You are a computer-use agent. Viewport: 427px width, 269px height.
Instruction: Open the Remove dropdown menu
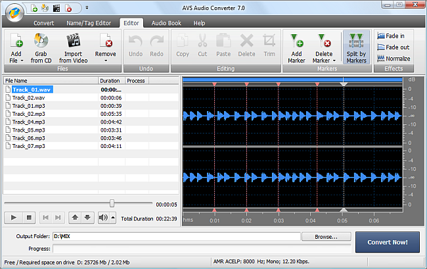(105, 61)
